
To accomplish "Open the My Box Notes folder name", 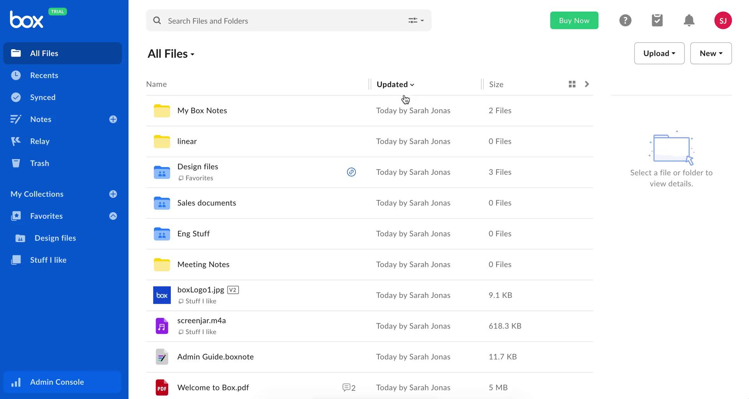I will [x=202, y=110].
